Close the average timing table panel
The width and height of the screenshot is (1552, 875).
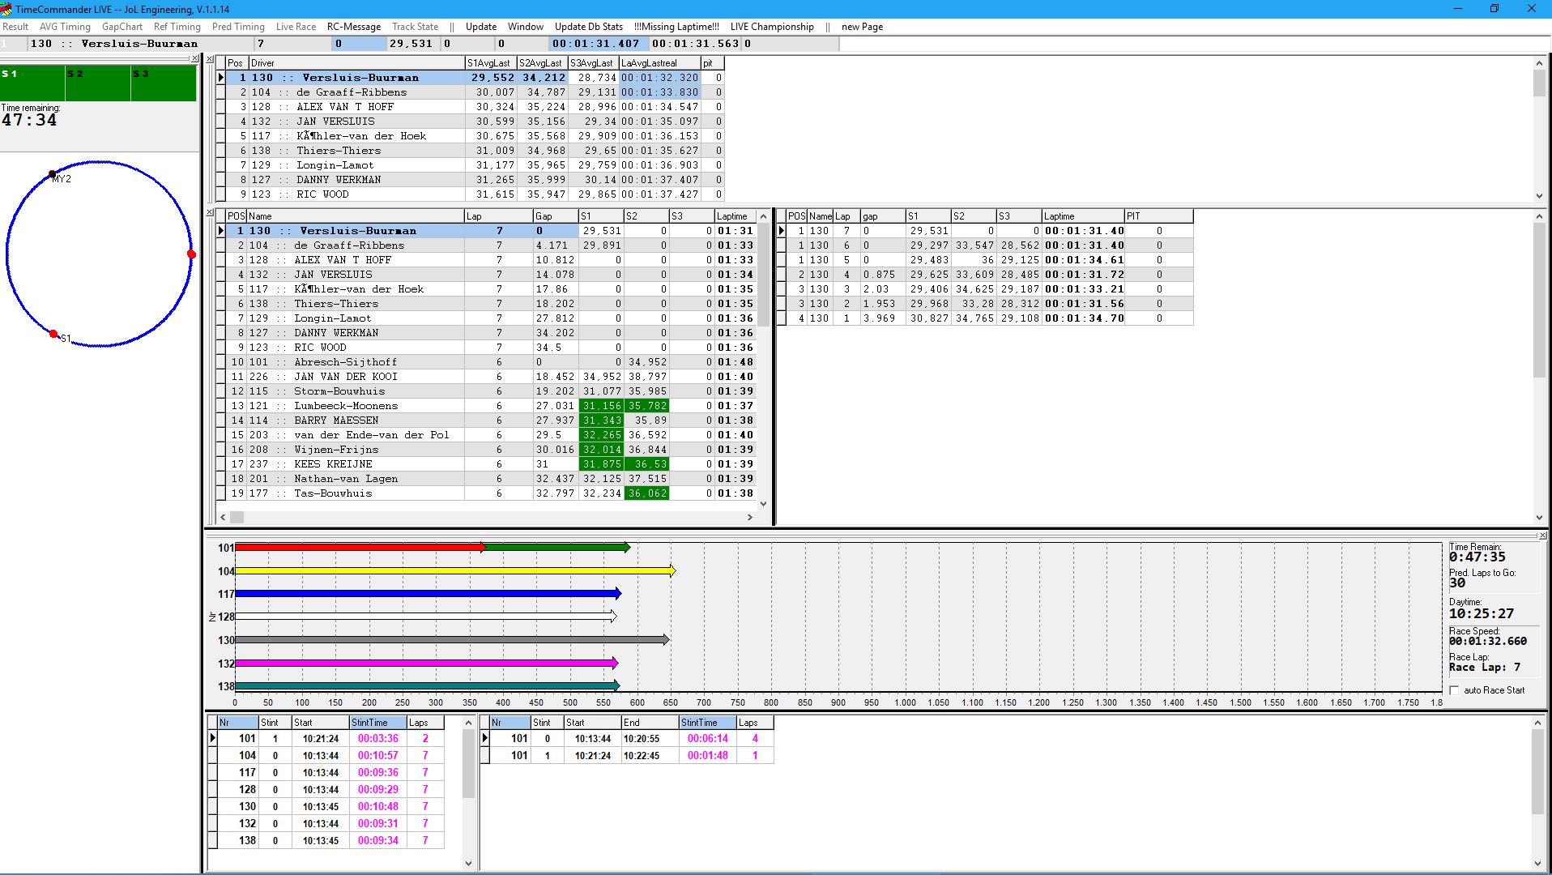[x=211, y=59]
